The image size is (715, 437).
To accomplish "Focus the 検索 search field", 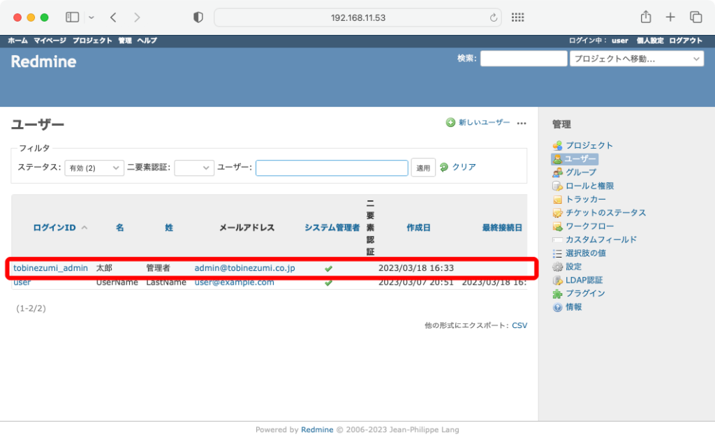I will (524, 59).
